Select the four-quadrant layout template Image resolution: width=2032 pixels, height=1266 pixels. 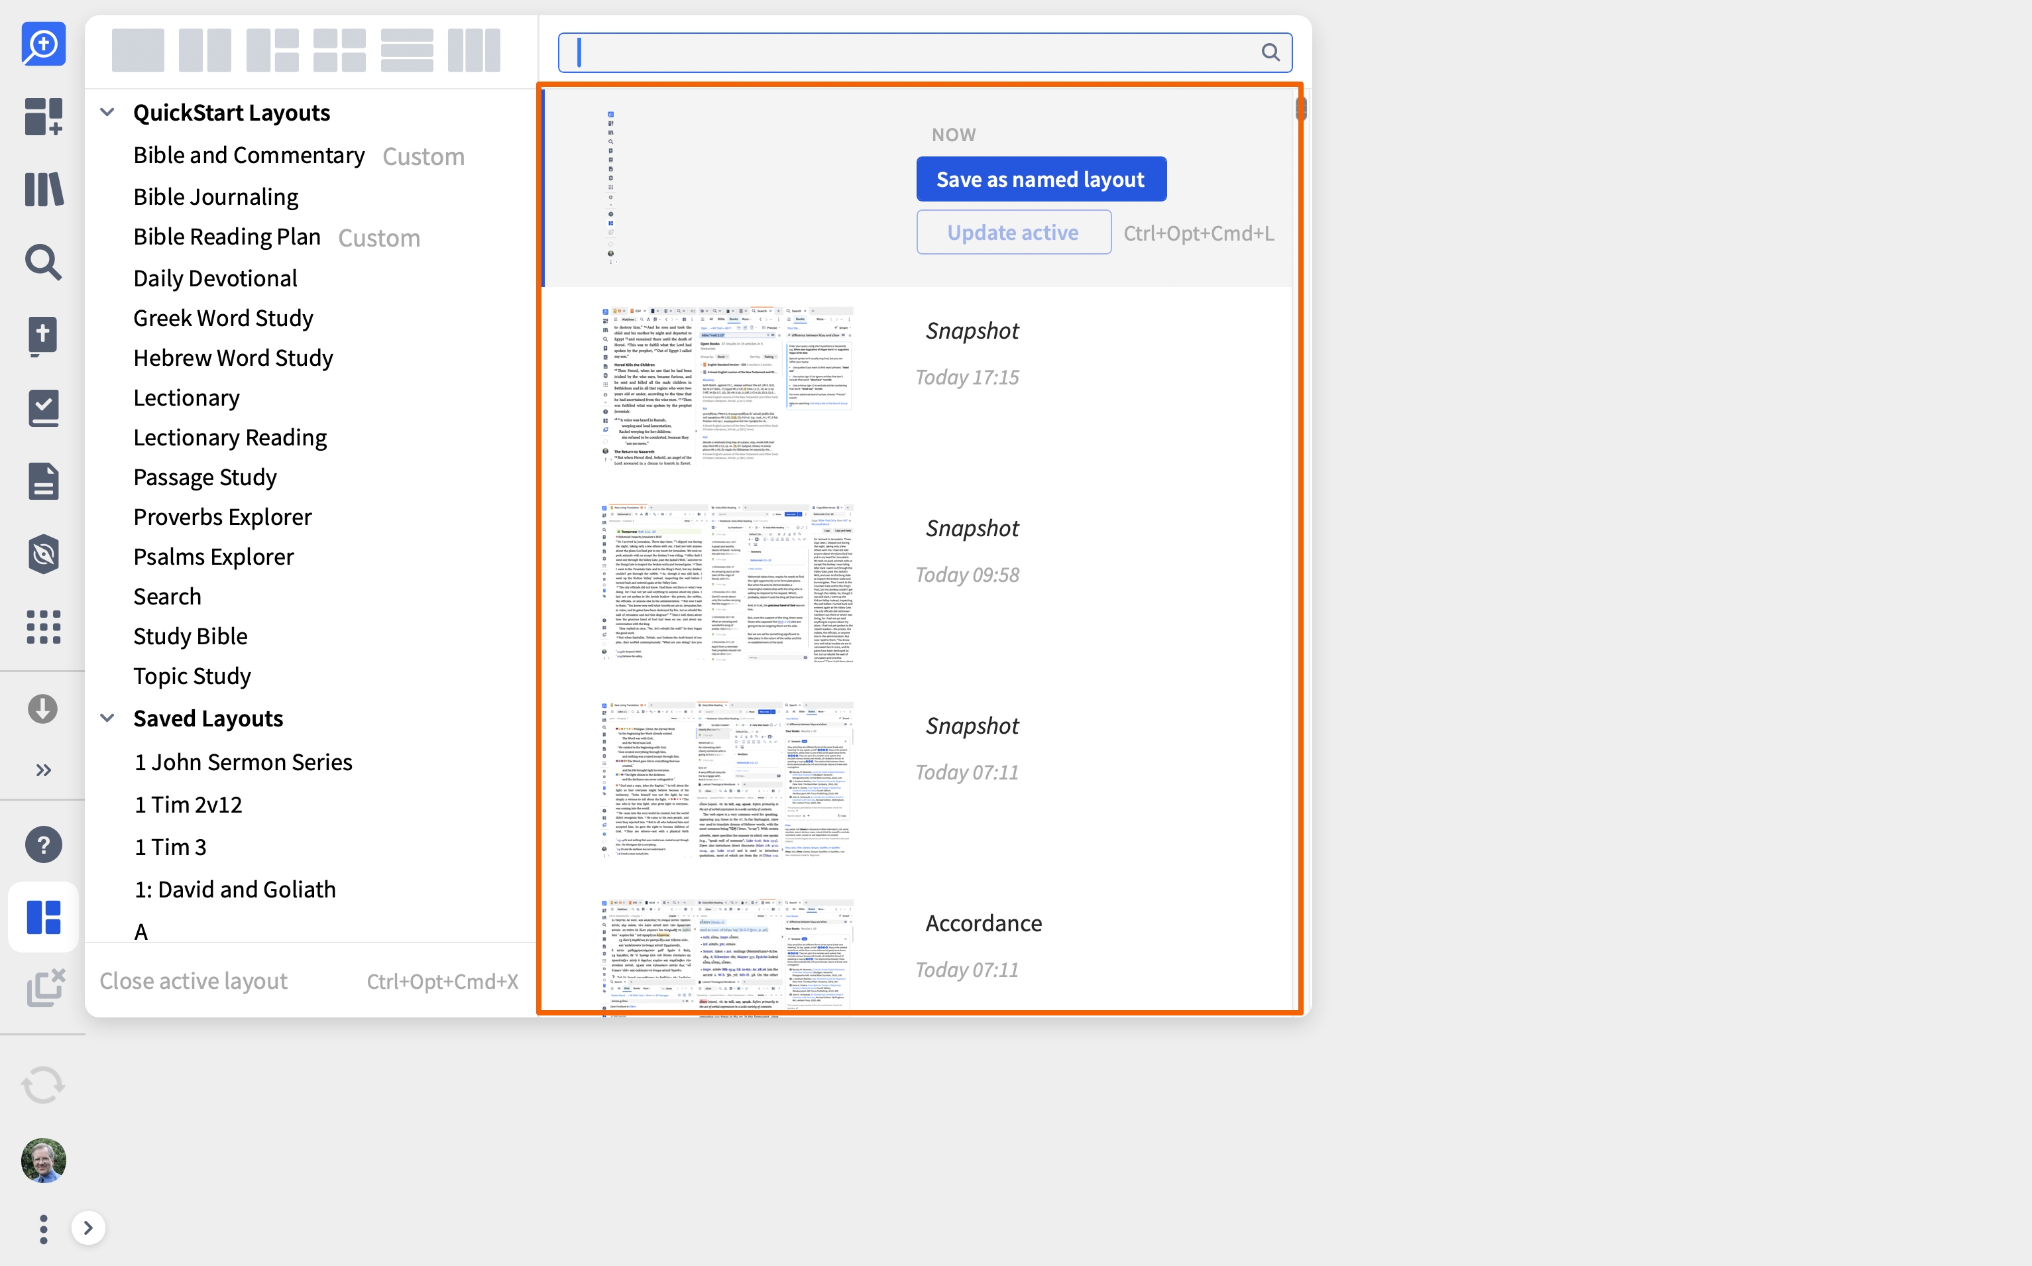340,50
